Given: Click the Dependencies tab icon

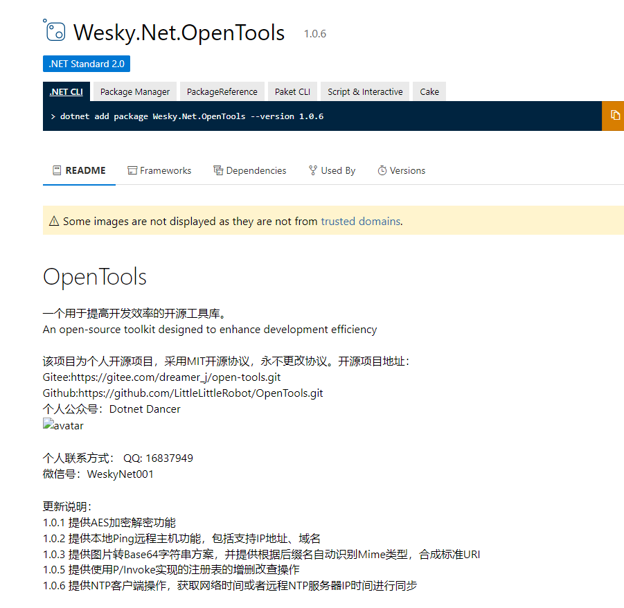Looking at the screenshot, I should click(x=218, y=170).
